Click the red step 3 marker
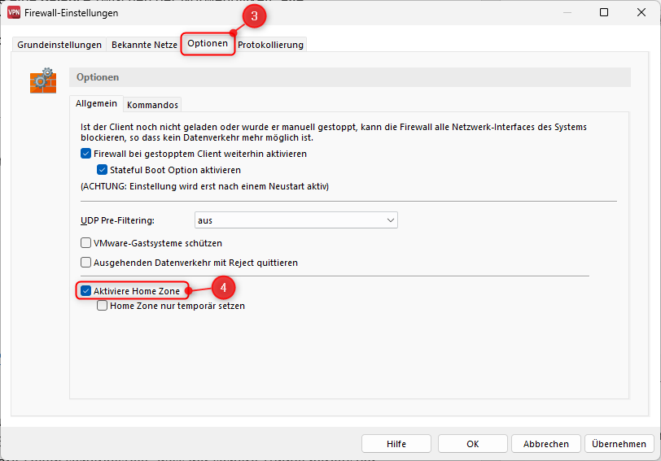The image size is (661, 461). tap(252, 16)
